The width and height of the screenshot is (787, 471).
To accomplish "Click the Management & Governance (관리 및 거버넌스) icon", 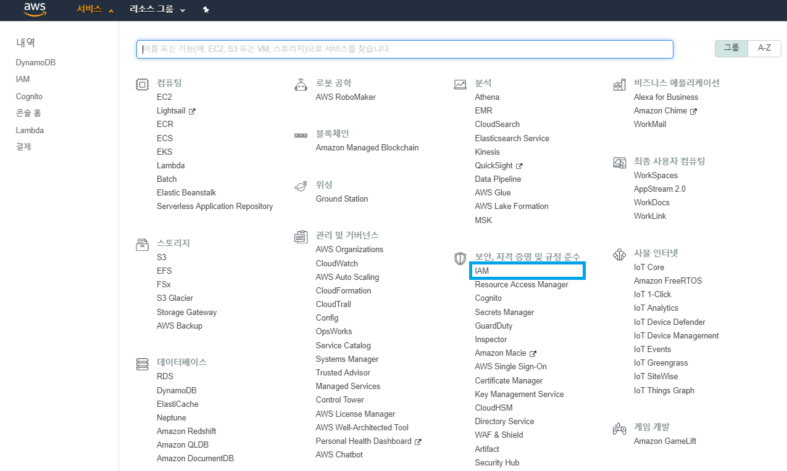I will coord(301,237).
